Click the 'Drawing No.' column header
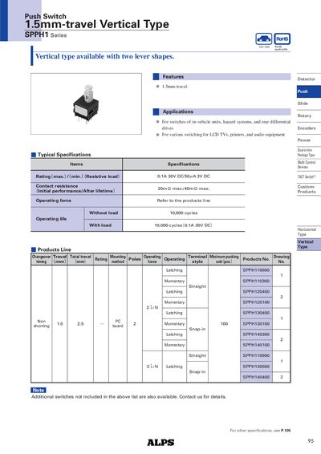Screen dimensions: 321x454 282,259
